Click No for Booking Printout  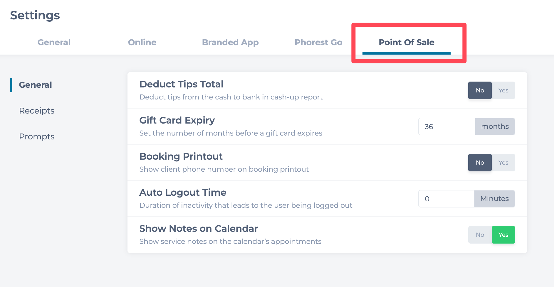point(480,163)
